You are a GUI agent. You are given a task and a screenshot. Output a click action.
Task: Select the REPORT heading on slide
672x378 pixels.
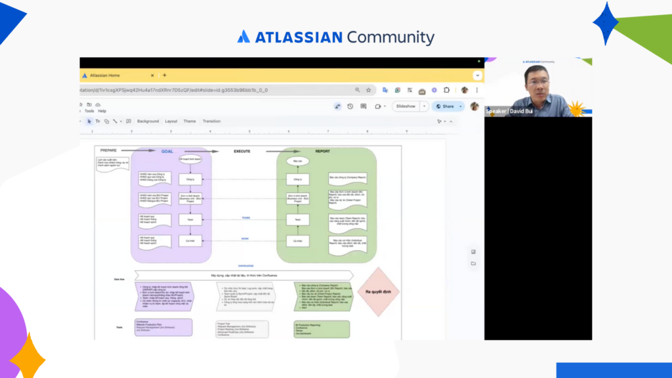point(323,152)
